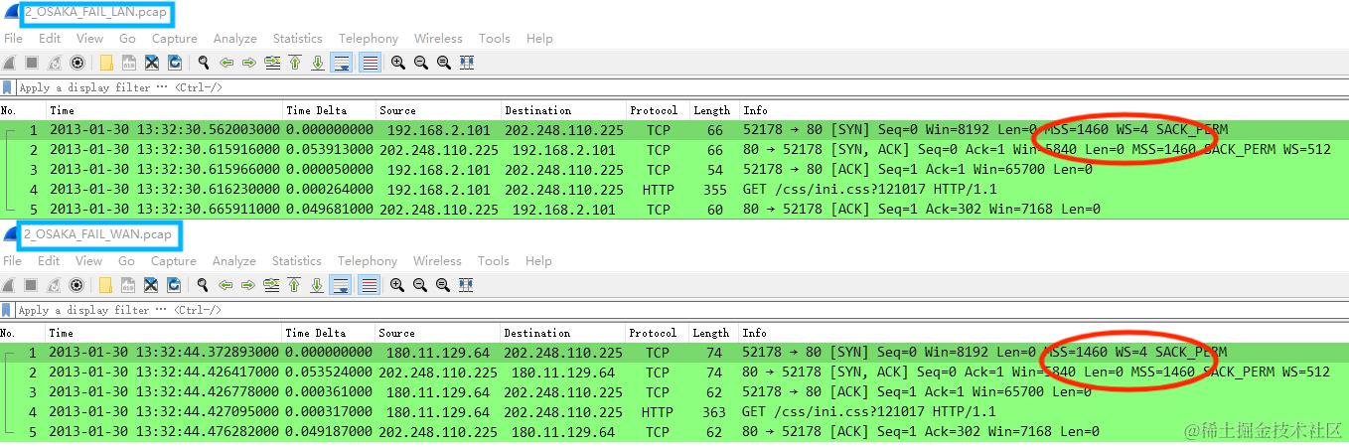
Task: Zoom out on text in LAN window
Action: 421,63
